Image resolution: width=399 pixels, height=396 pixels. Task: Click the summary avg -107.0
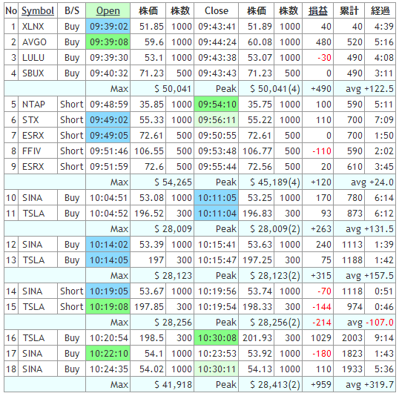point(370,322)
